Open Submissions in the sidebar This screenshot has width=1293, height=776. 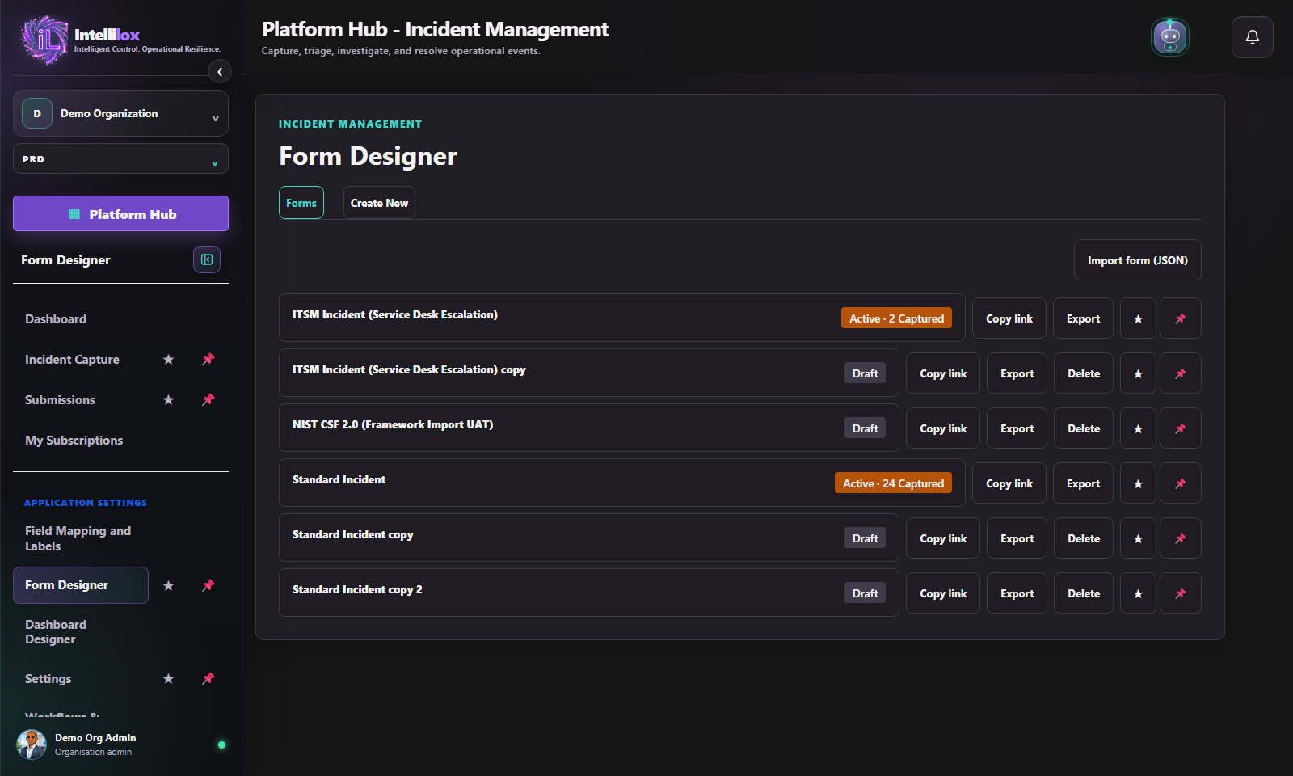60,400
